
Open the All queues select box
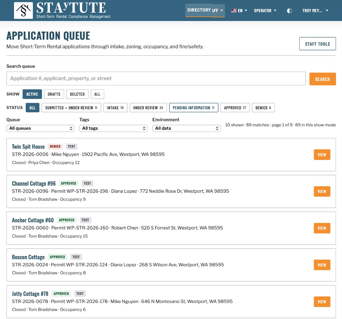coord(40,128)
